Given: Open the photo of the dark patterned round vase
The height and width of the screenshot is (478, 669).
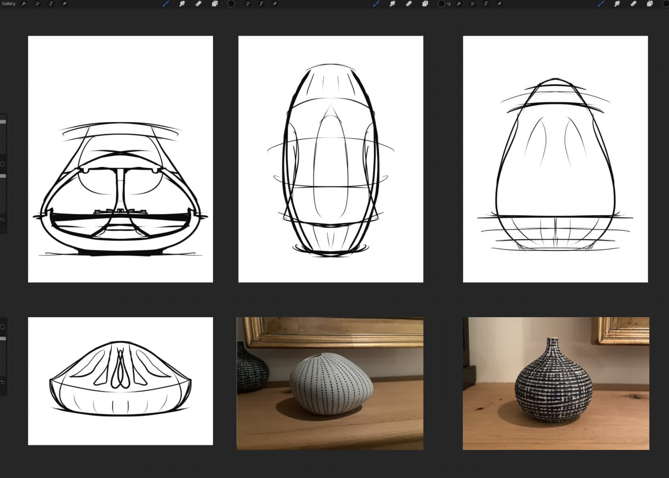Looking at the screenshot, I should (x=556, y=383).
